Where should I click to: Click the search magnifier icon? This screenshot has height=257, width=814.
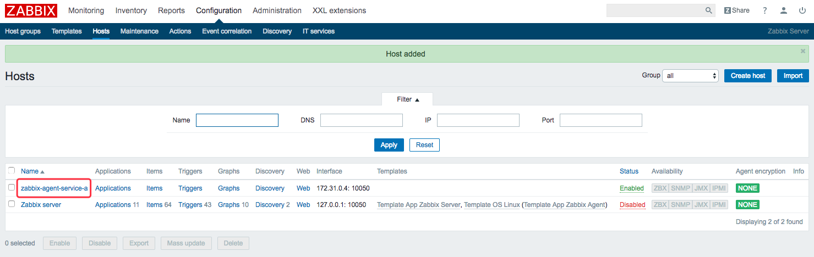click(x=709, y=10)
